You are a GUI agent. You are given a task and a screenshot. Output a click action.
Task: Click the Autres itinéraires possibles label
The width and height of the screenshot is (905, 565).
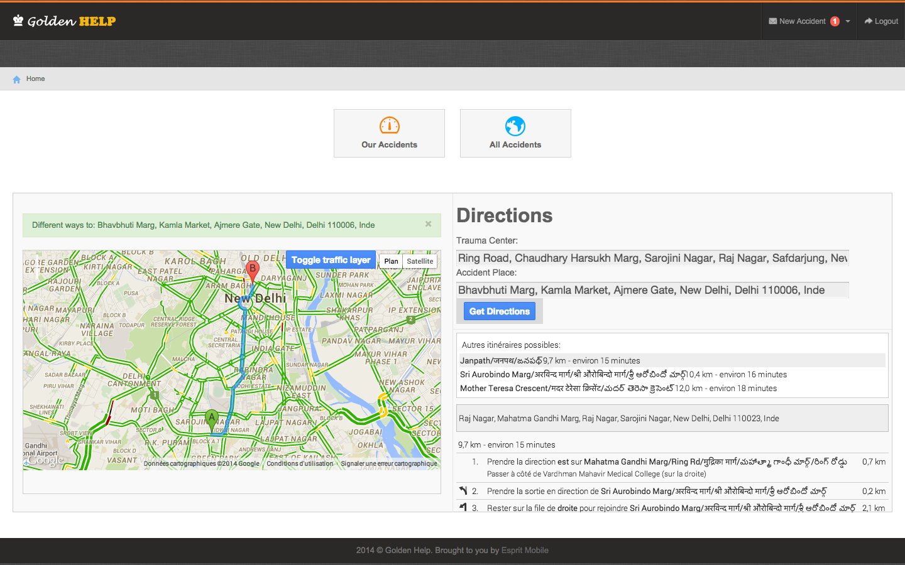tap(511, 345)
